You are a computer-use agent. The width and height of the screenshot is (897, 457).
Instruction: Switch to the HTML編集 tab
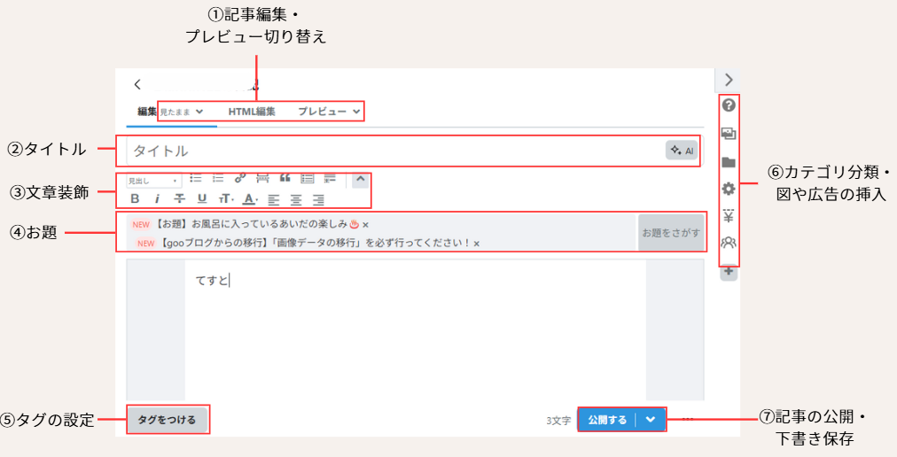(252, 112)
